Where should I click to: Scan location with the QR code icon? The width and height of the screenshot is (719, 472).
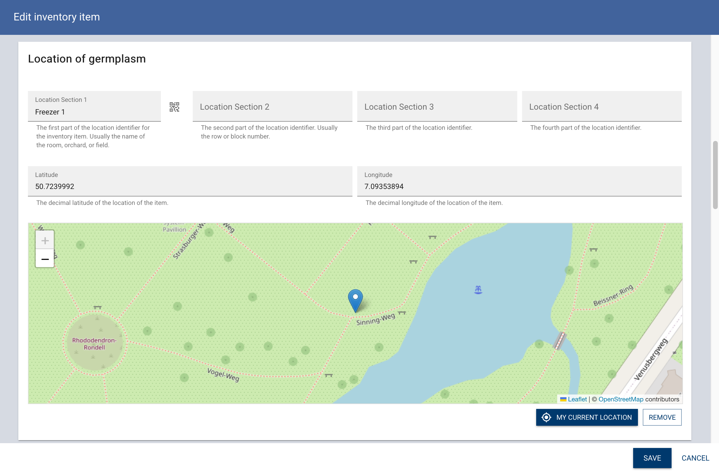pos(174,107)
